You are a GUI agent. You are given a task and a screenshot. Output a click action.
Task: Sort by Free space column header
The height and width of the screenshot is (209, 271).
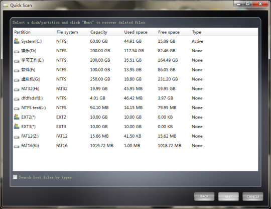coord(174,32)
